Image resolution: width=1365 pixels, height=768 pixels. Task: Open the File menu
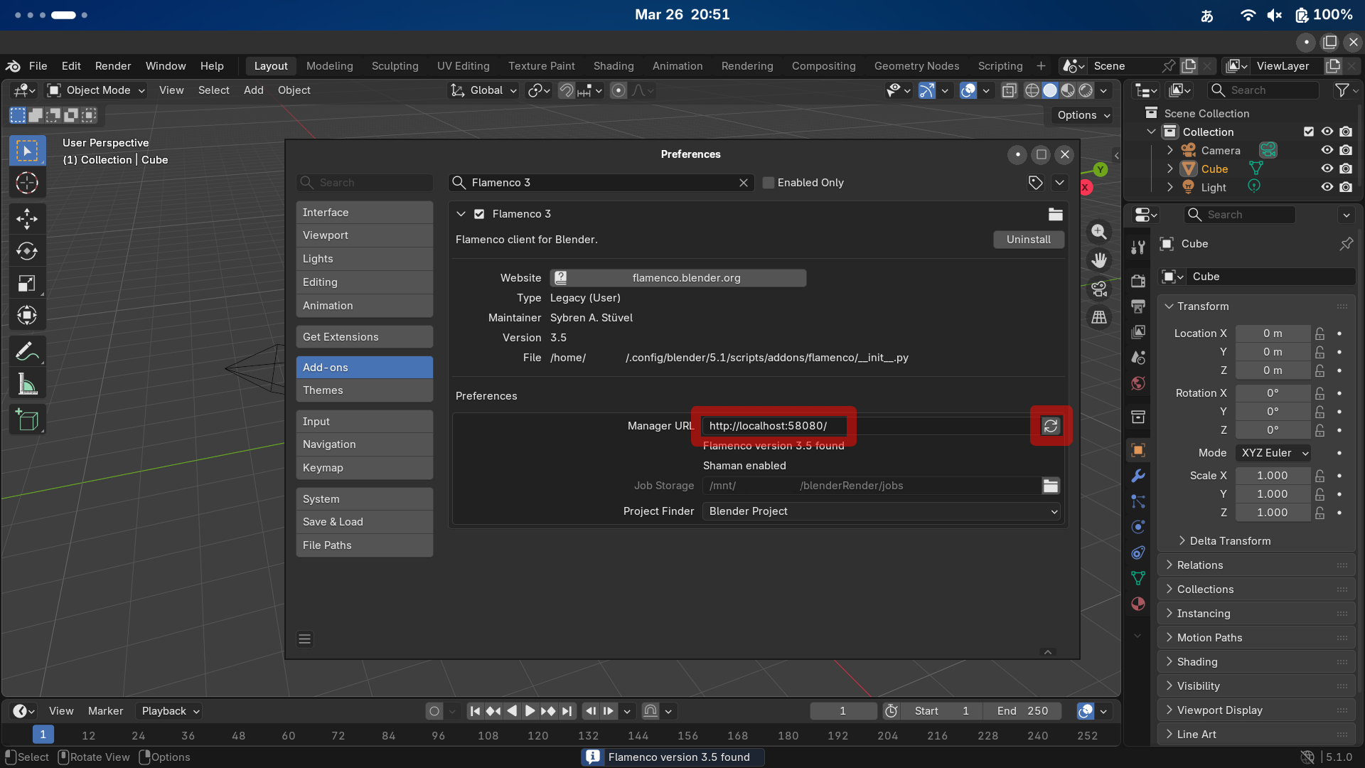tap(38, 66)
